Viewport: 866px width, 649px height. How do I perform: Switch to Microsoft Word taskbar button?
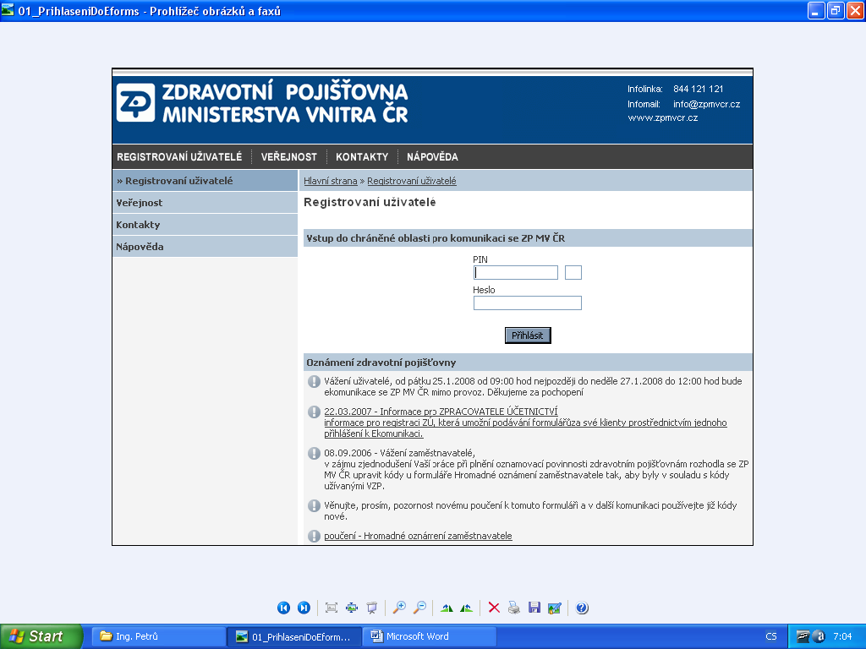click(429, 636)
